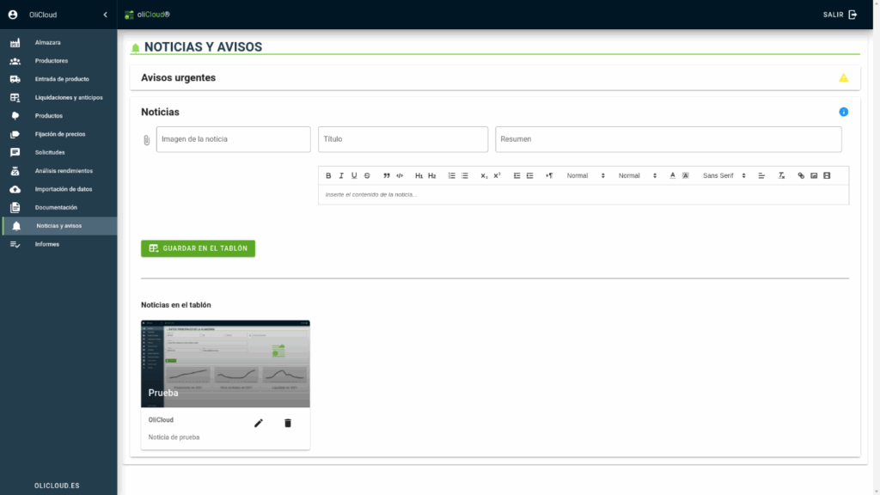The image size is (880, 495).
Task: Toggle italic text in the editor toolbar
Action: coord(341,175)
